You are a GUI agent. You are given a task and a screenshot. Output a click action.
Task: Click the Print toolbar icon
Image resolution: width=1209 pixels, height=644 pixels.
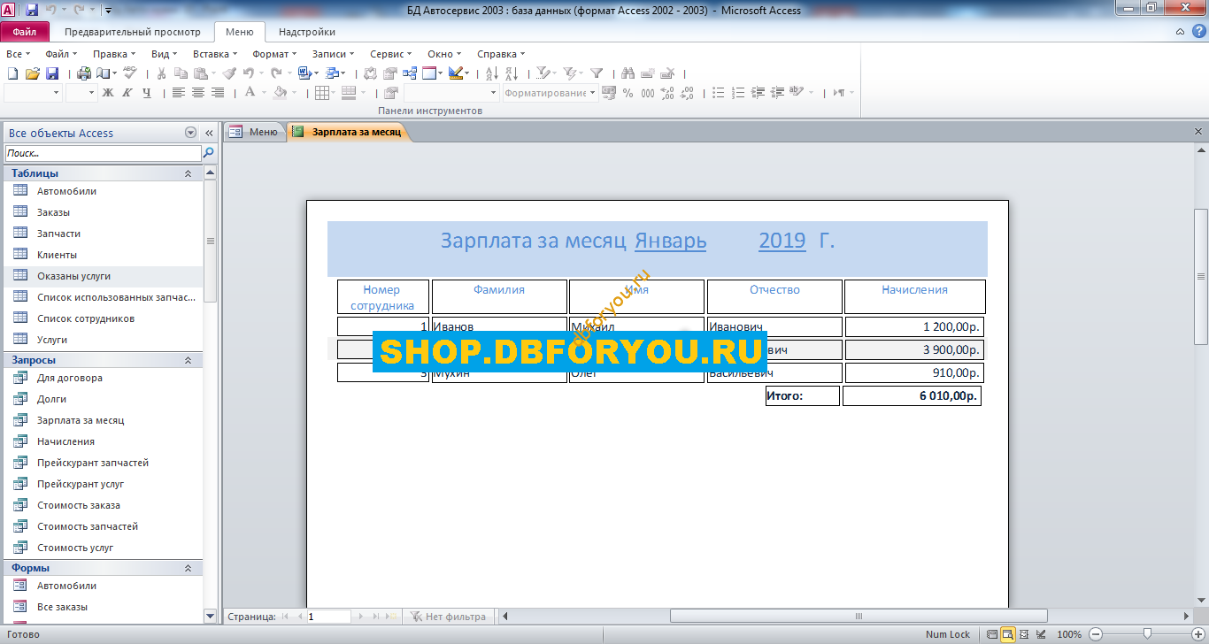pos(84,73)
